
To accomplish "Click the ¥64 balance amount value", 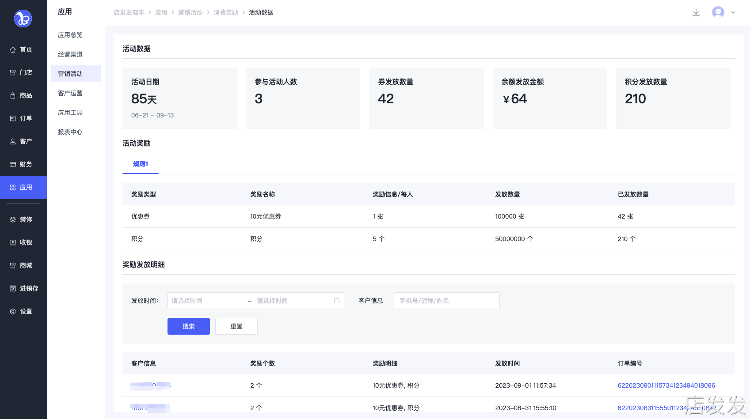I will (515, 99).
